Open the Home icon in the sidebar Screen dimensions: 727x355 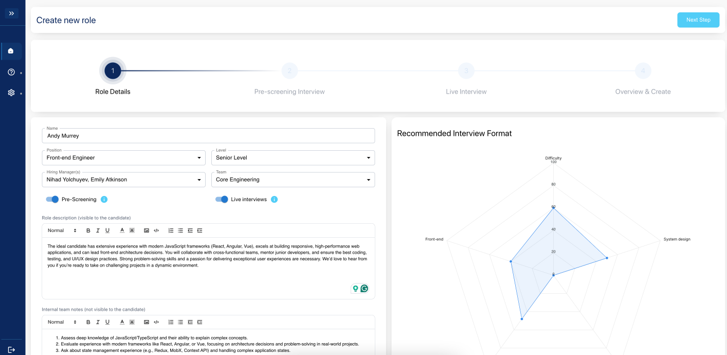[11, 51]
